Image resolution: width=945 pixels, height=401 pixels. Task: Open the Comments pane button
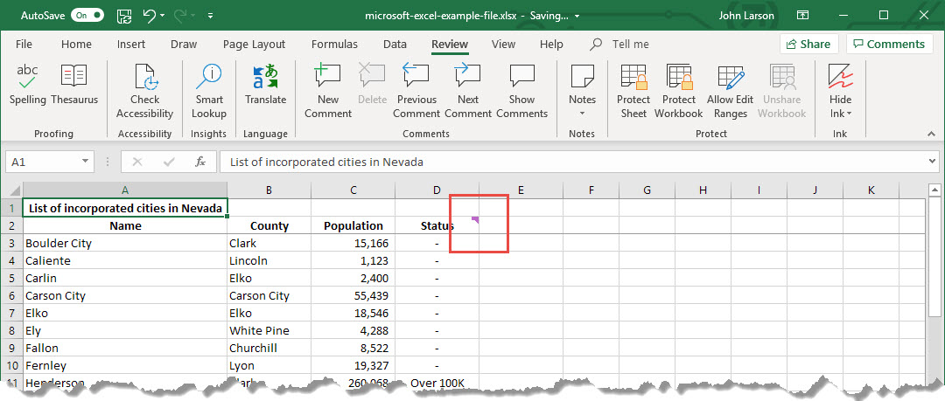click(890, 45)
